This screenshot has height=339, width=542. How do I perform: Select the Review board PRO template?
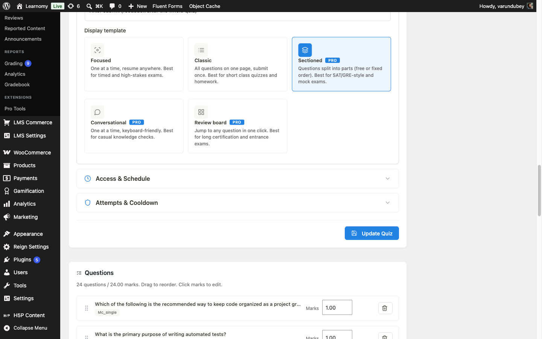point(238,126)
